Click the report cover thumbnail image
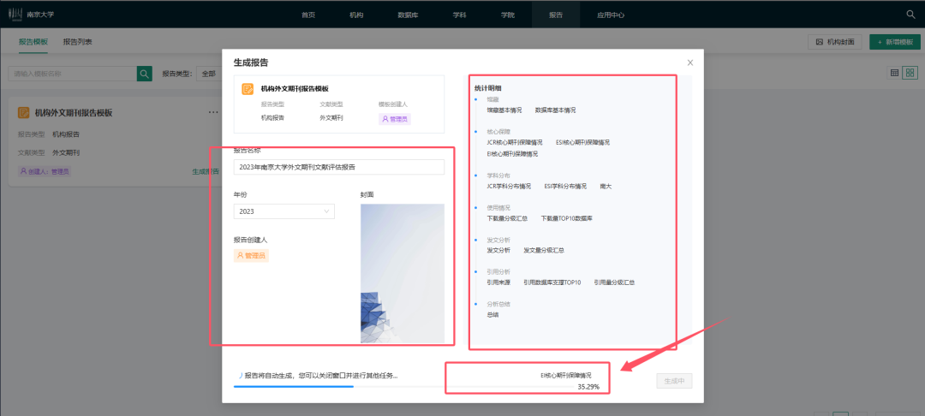Image resolution: width=925 pixels, height=416 pixels. pos(403,273)
